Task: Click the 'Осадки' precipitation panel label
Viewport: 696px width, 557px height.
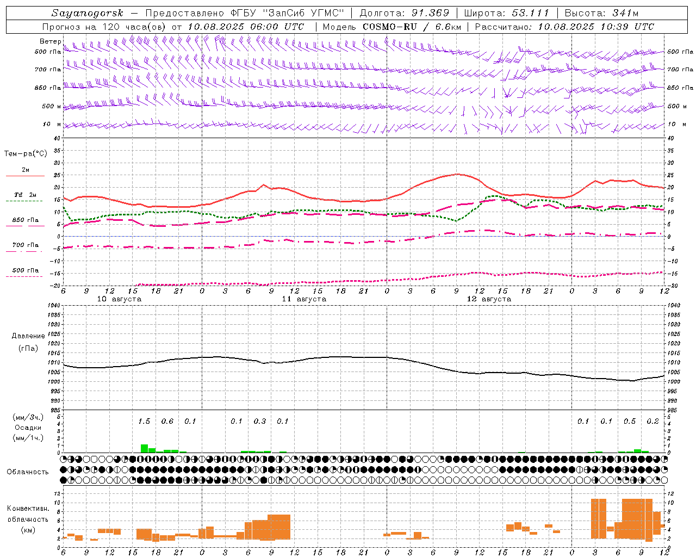Action: (28, 428)
